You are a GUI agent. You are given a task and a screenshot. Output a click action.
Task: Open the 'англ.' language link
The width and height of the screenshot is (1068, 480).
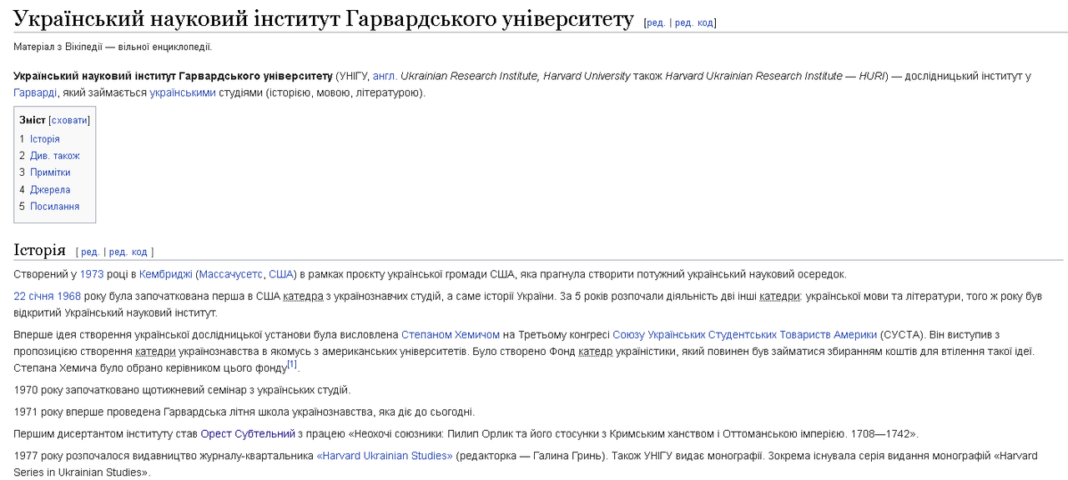[x=385, y=76]
